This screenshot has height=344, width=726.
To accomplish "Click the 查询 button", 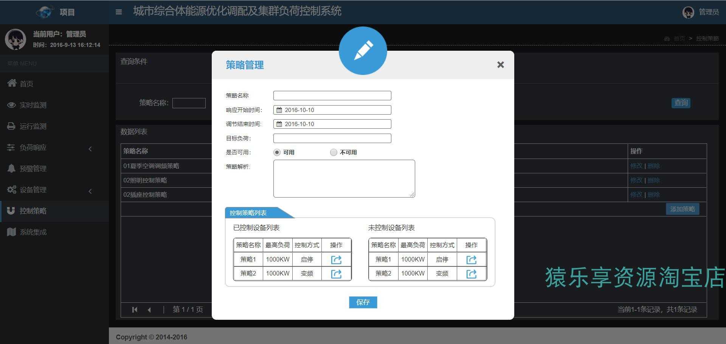I will 681,103.
